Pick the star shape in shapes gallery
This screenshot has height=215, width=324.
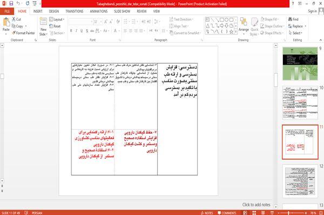tap(232, 32)
